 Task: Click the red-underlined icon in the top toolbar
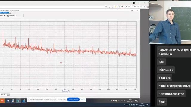[122, 7]
